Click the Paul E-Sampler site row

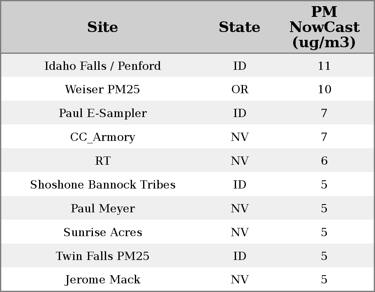[103, 113]
